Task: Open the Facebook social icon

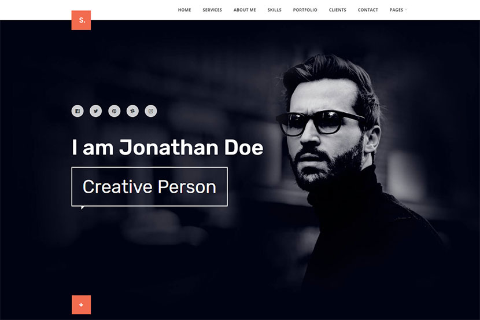Action: coord(77,111)
